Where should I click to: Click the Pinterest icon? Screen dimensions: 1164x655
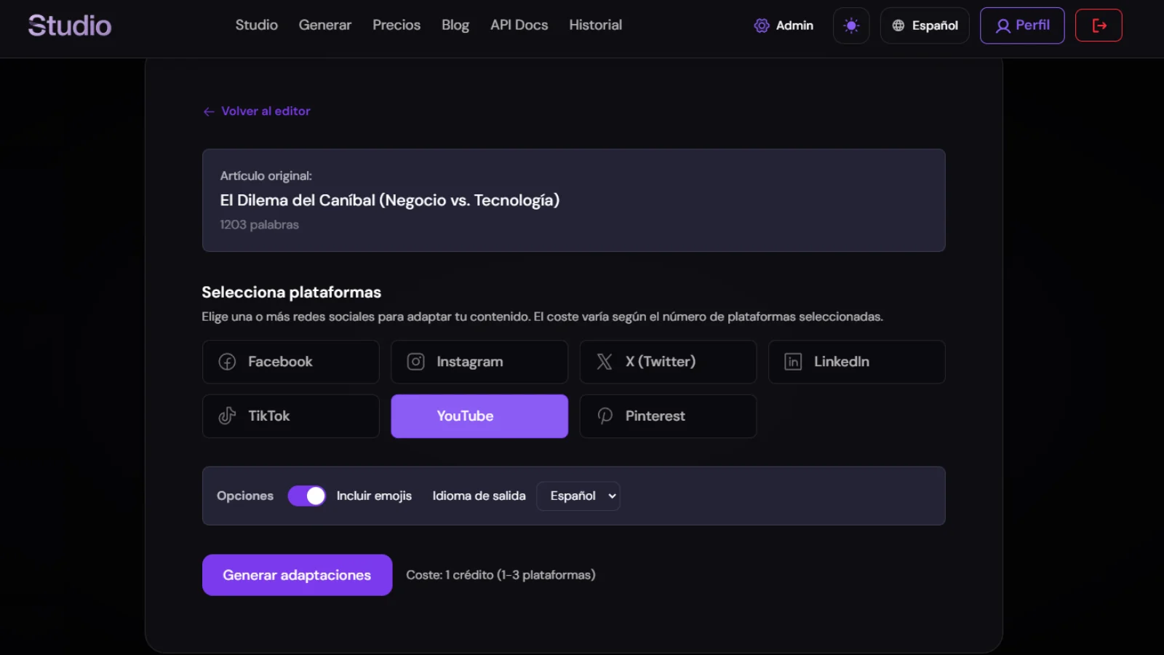(x=605, y=416)
